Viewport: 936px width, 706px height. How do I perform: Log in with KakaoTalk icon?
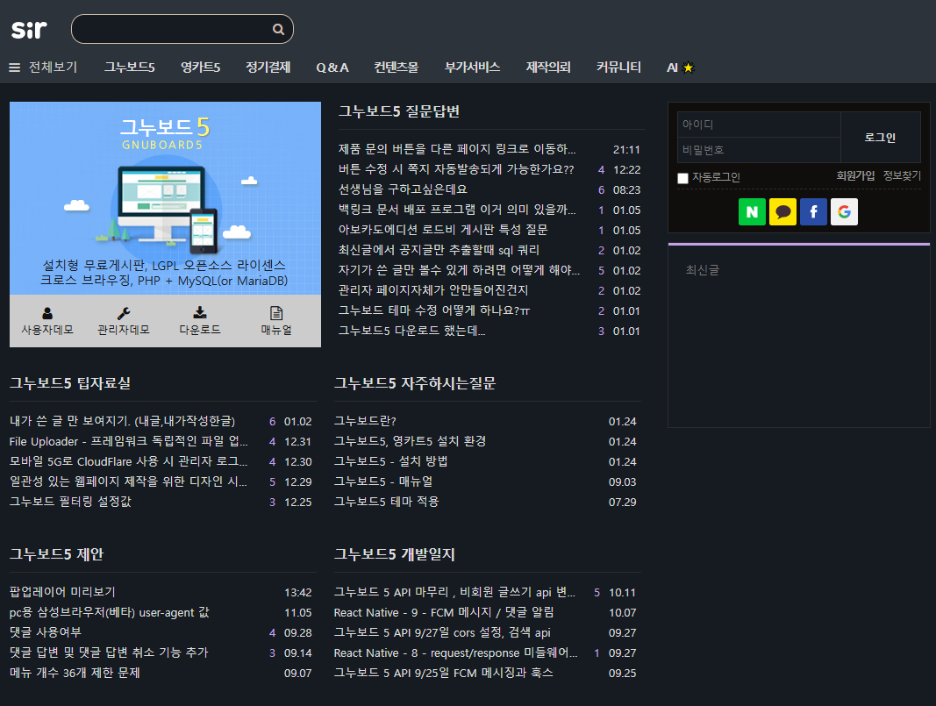coord(782,211)
